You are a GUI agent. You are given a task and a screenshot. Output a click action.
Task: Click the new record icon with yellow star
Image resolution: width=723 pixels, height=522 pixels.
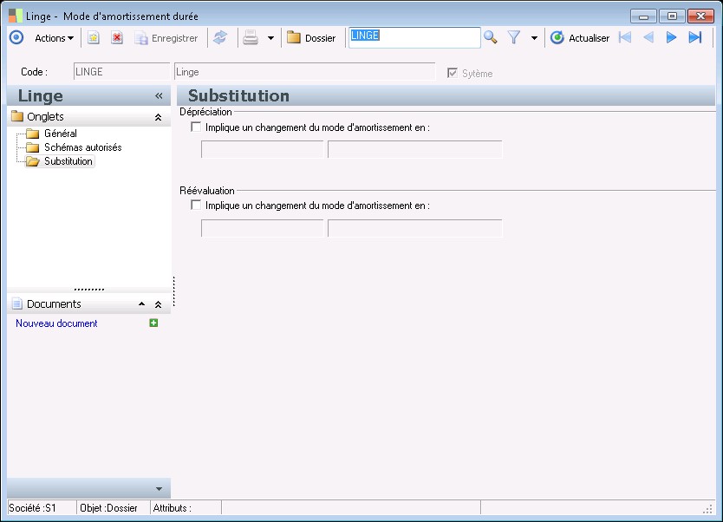pyautogui.click(x=94, y=38)
